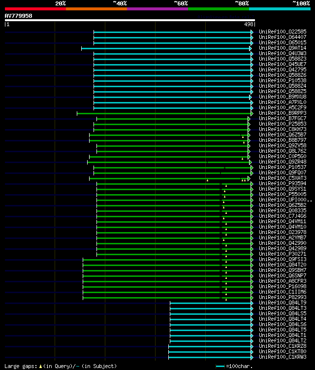Open hit UniRef100_P25853
The height and width of the screenshot is (370, 315).
click(x=283, y=124)
